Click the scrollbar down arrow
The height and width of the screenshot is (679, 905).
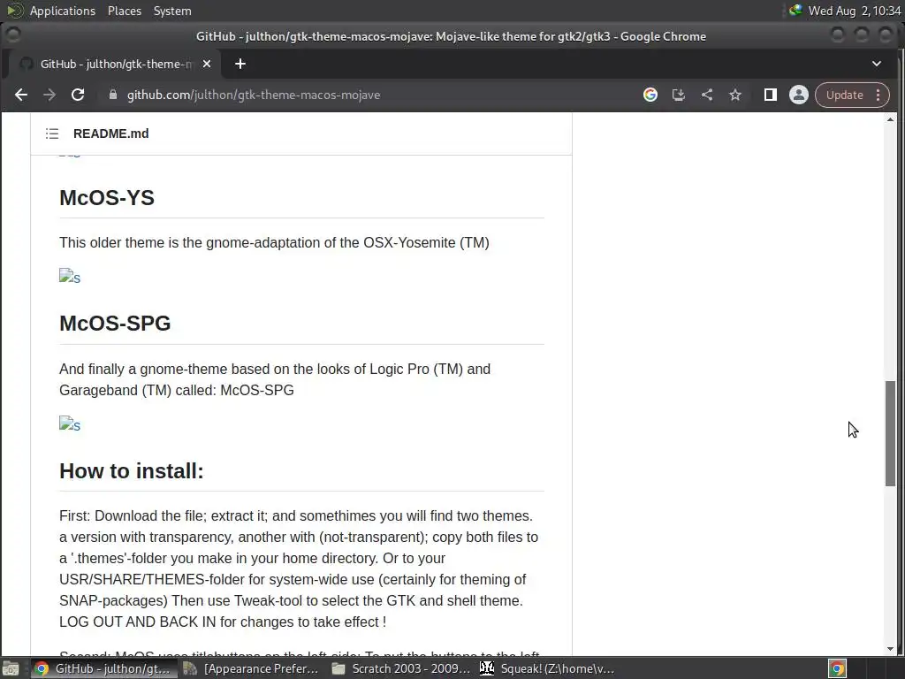point(891,649)
